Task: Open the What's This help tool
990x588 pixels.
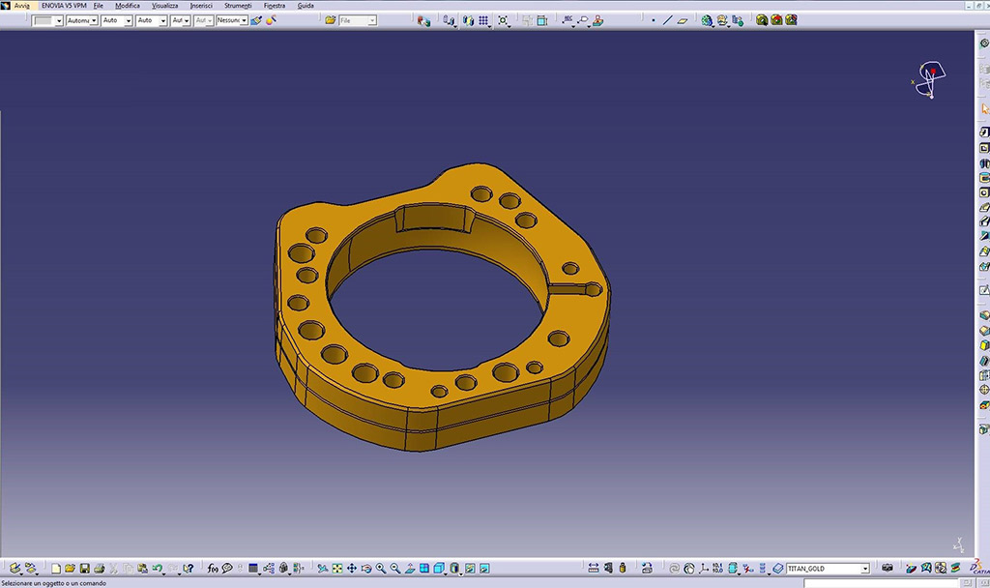Action: coord(188,569)
